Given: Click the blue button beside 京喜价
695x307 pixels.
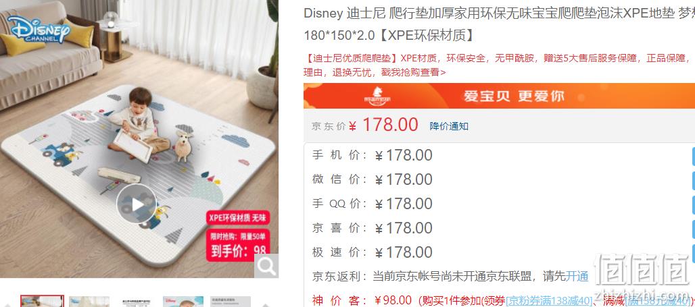Looking at the screenshot, I should coord(693,229).
